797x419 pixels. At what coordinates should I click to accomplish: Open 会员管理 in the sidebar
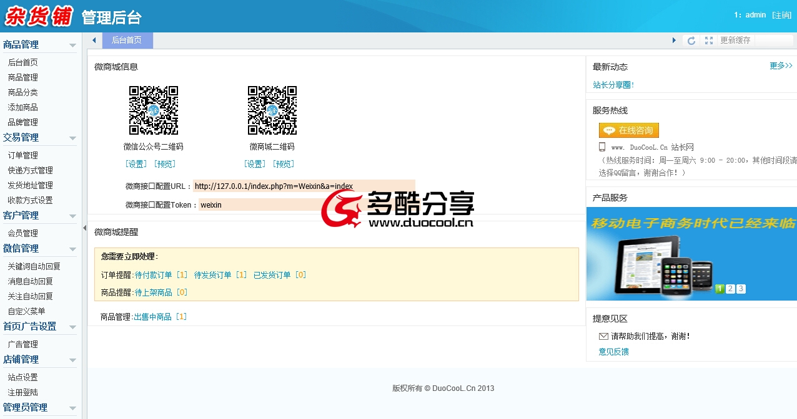point(22,233)
